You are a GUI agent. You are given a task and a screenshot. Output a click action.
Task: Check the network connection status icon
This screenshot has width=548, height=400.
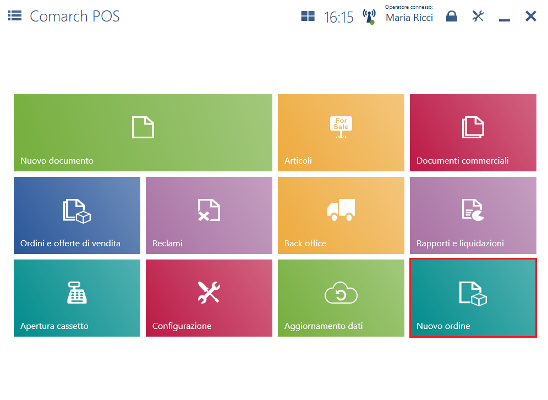[369, 17]
